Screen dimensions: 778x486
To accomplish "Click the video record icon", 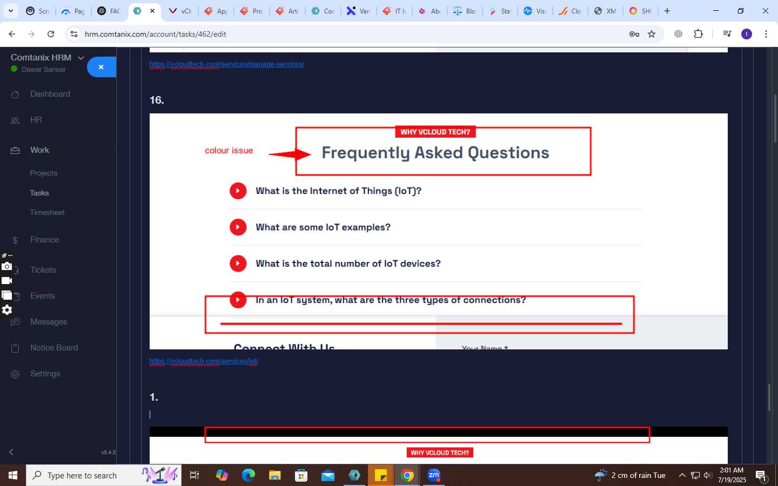I will coord(7,281).
